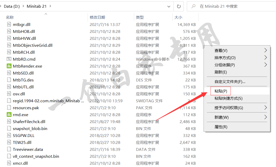
Task: Click the Treeviewer.data file icon
Action: [x=9, y=149]
